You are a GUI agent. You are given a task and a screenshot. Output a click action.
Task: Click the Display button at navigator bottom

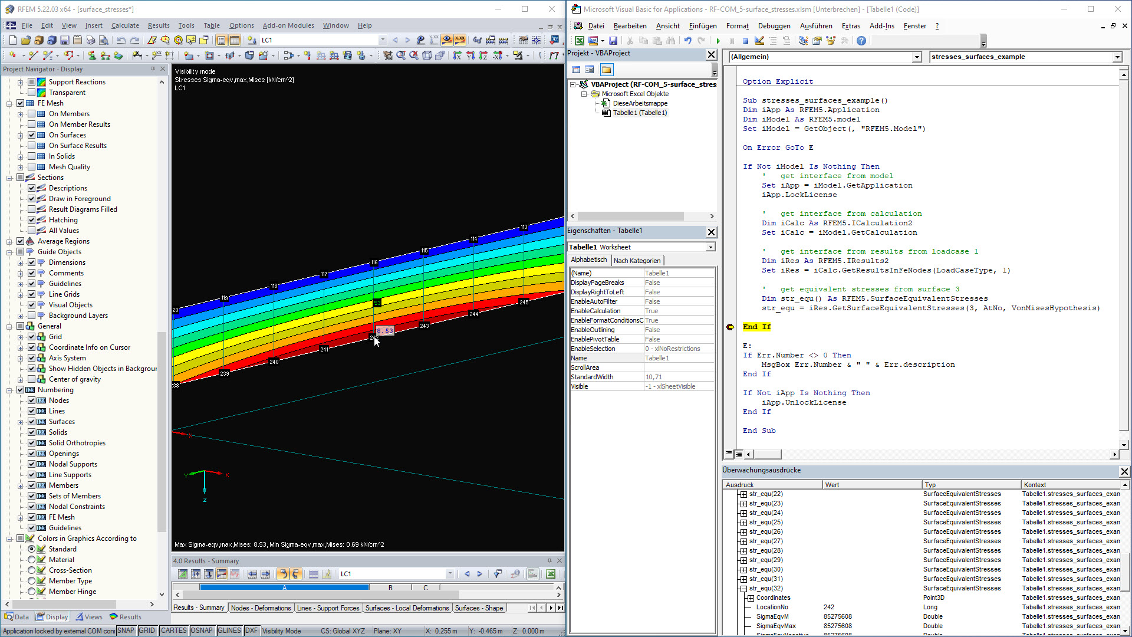click(52, 616)
